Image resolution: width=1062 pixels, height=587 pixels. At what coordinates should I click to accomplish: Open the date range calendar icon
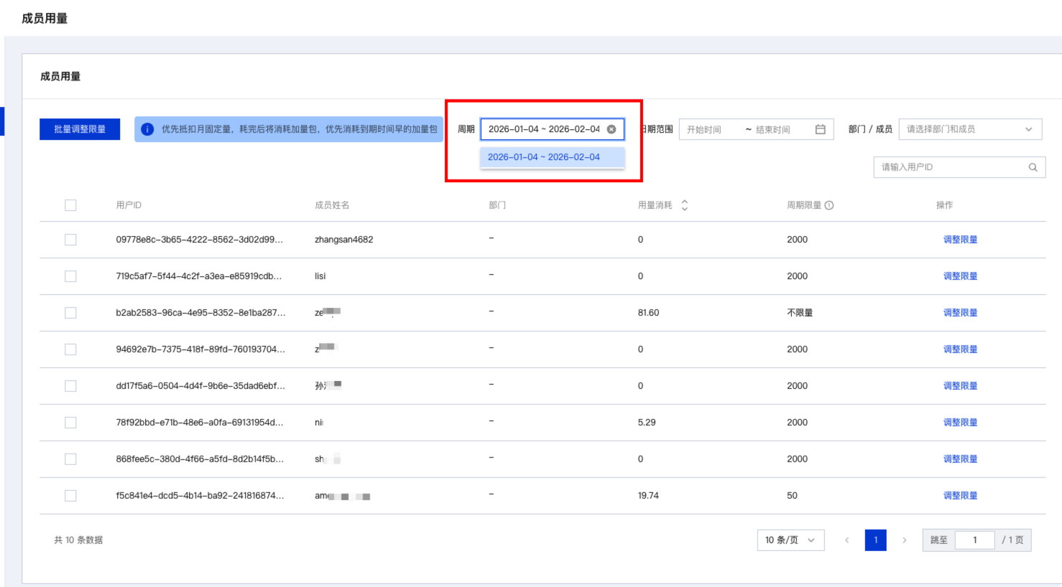(820, 129)
